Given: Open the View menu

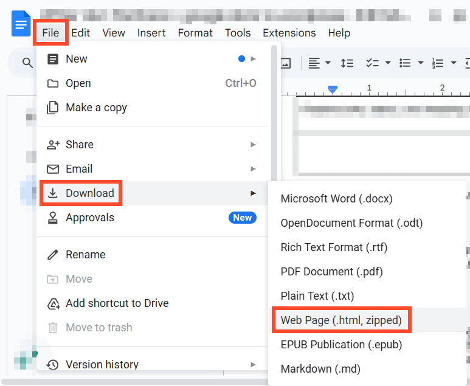Looking at the screenshot, I should click(x=114, y=33).
